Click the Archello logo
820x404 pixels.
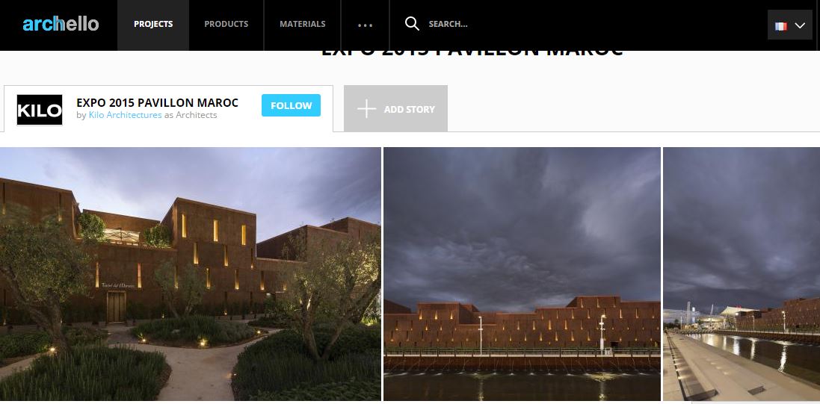(x=61, y=24)
